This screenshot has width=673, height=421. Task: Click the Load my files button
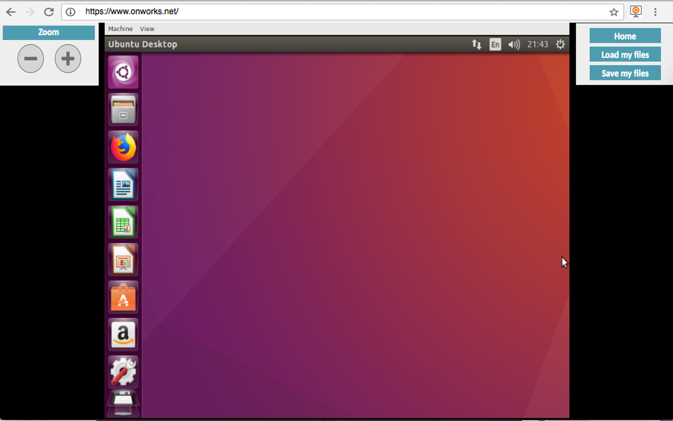[625, 54]
